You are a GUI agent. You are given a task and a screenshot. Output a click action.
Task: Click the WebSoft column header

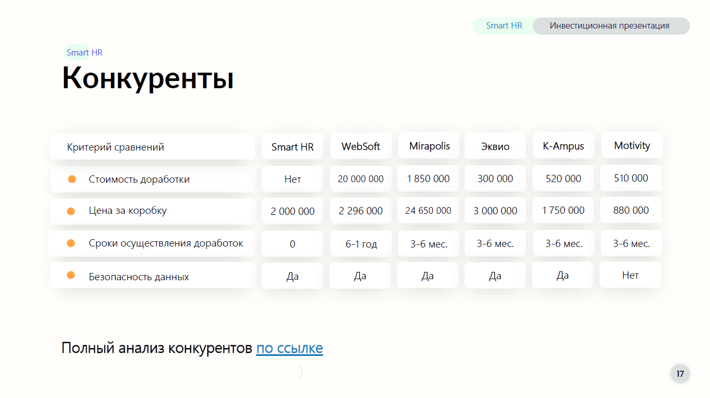[360, 146]
